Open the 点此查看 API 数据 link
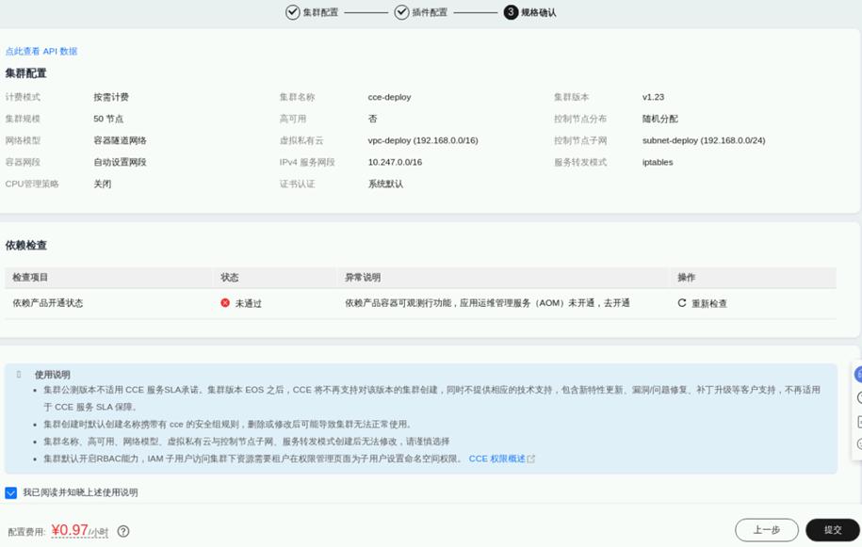Viewport: 862px width, 547px height. 41,51
